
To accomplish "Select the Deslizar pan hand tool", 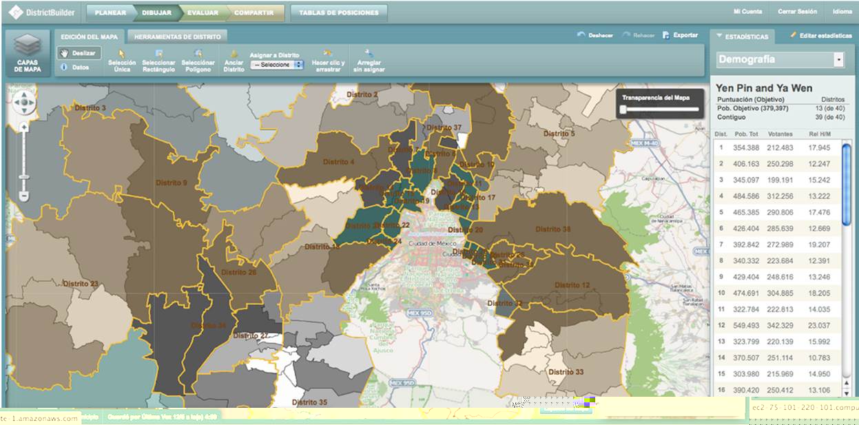I will 79,53.
